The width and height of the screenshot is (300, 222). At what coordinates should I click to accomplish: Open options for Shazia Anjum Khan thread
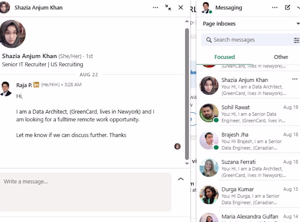pos(295,79)
